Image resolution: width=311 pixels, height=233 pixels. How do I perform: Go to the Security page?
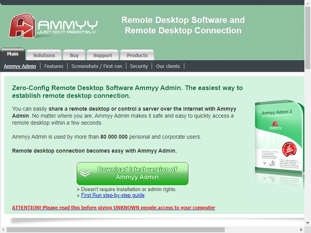(x=139, y=66)
